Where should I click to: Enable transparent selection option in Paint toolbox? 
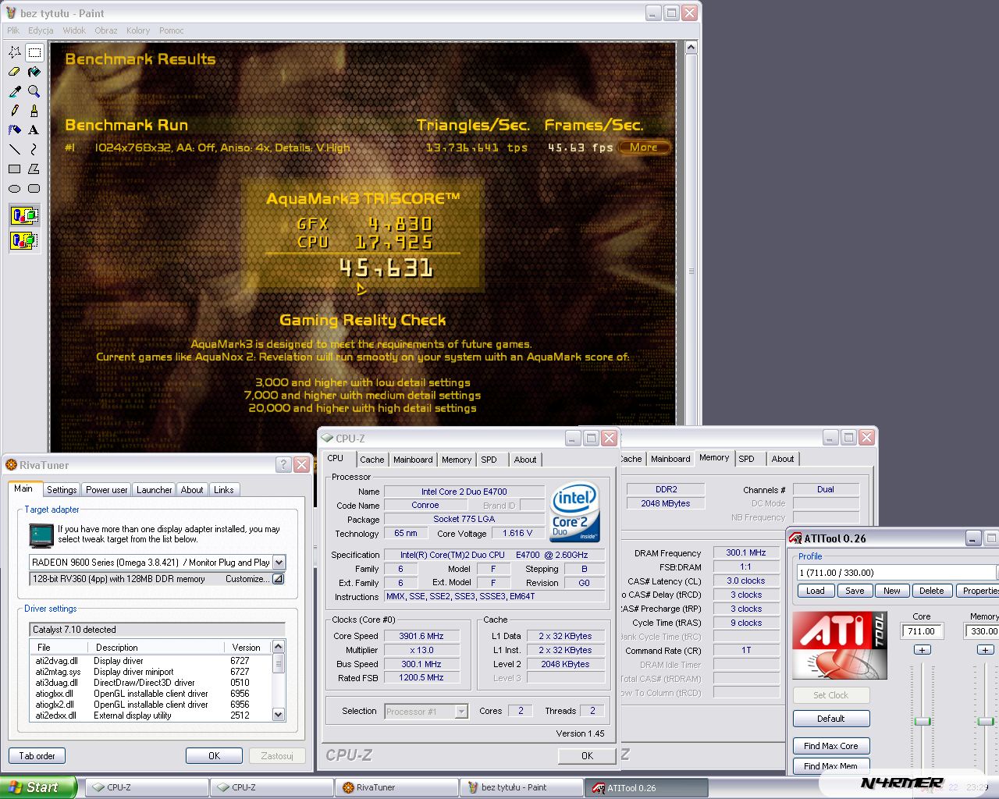point(24,240)
